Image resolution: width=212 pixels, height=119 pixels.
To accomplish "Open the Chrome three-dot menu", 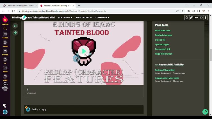I will point(209,11).
